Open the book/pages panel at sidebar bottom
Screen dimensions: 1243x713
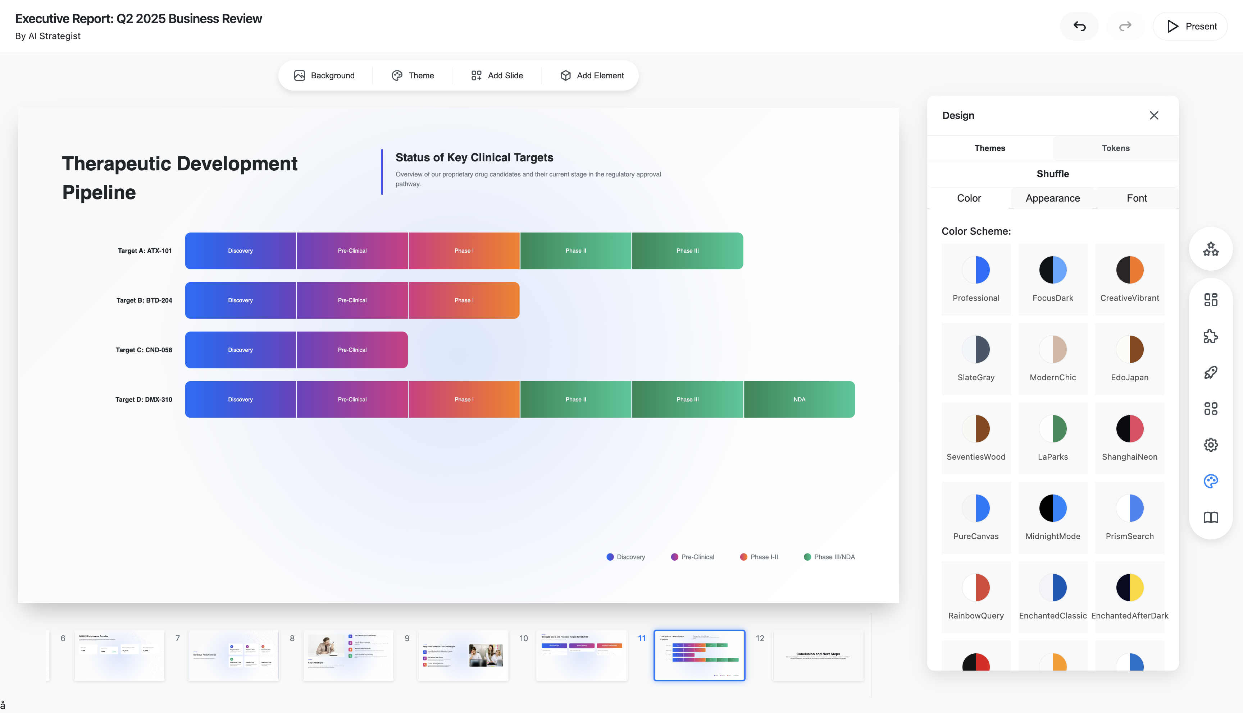tap(1211, 518)
